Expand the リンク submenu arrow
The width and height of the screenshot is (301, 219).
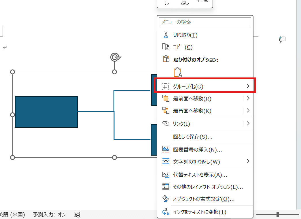point(248,124)
